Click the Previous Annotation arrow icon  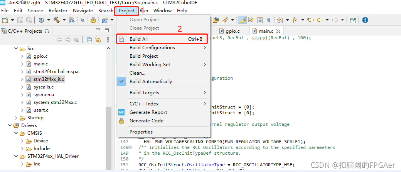[x=295, y=20]
